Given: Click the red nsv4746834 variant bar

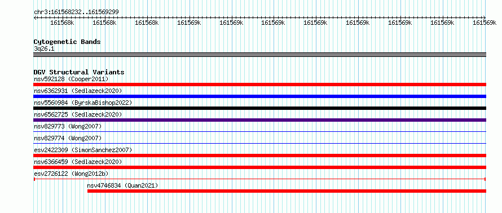Looking at the screenshot, I should 287,191.
